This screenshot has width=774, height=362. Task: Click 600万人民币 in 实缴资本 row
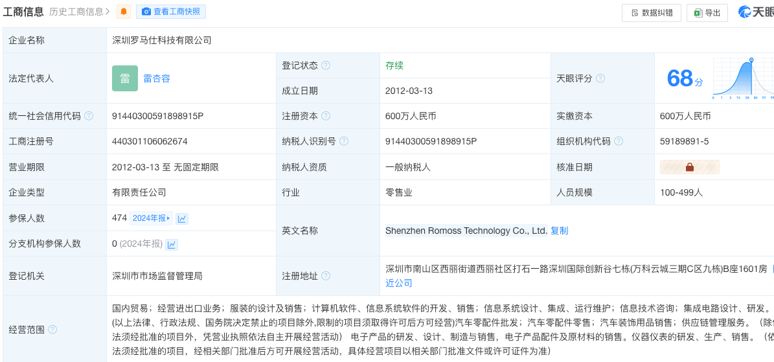[684, 116]
